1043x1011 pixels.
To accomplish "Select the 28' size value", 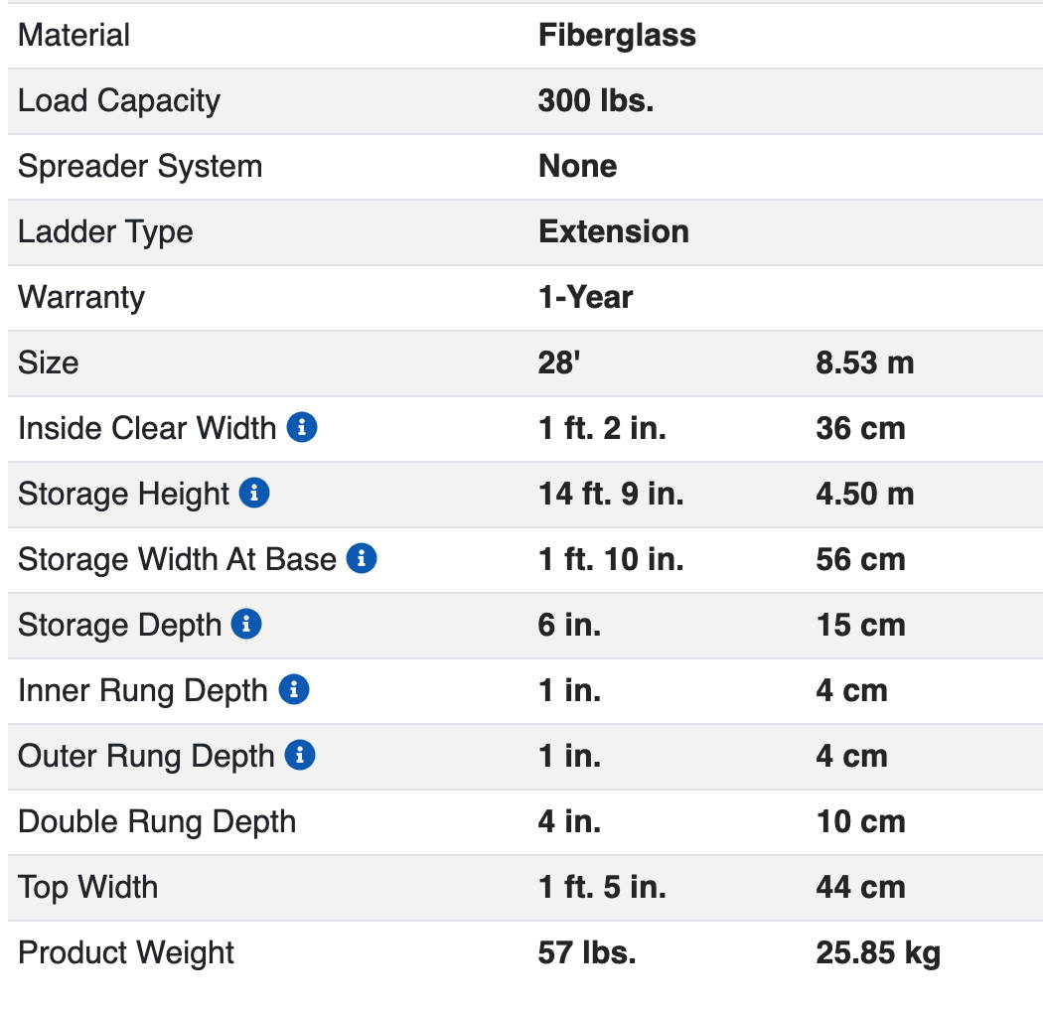I will coord(558,362).
